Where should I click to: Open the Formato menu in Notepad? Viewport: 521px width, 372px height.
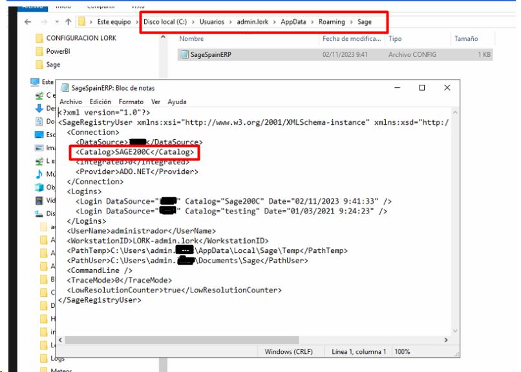click(131, 102)
